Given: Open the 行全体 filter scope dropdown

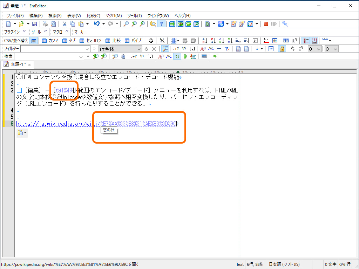Looking at the screenshot, I should click(140, 49).
